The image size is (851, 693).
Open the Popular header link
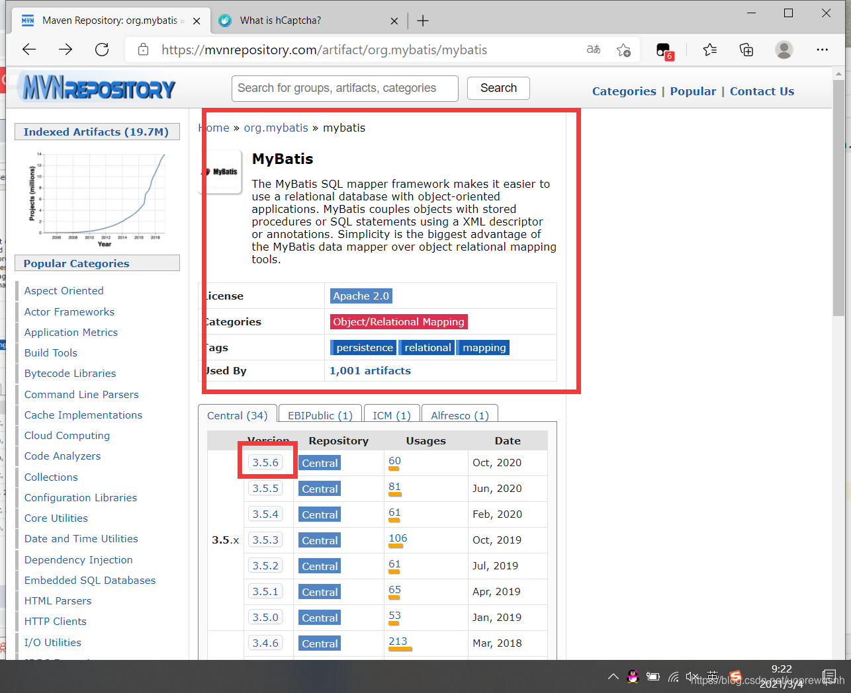[x=693, y=91]
